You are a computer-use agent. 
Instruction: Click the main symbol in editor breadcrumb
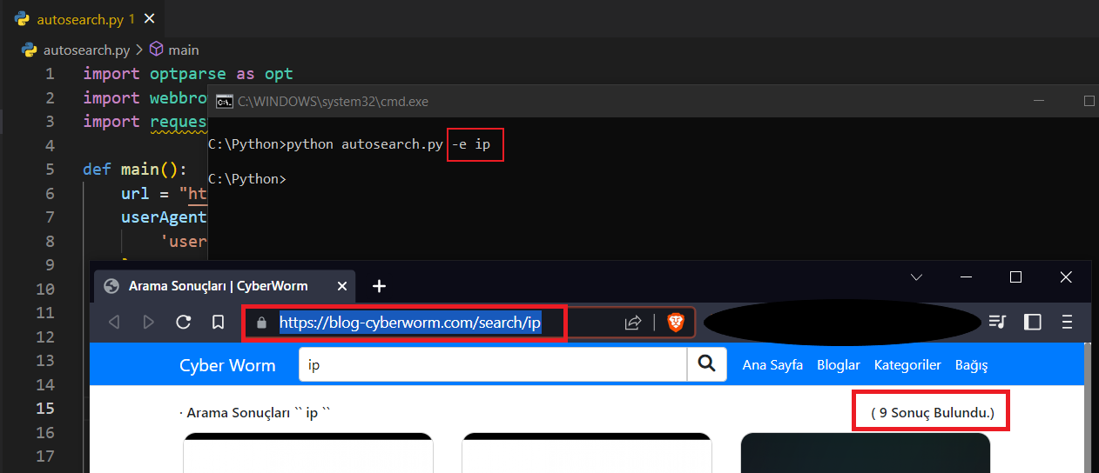click(183, 50)
